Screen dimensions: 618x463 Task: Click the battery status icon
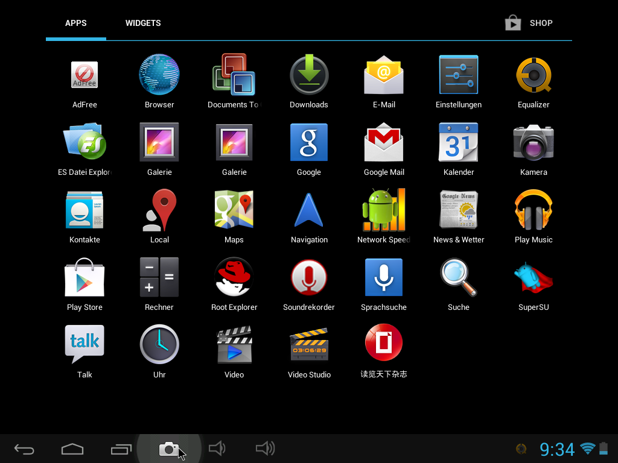604,449
